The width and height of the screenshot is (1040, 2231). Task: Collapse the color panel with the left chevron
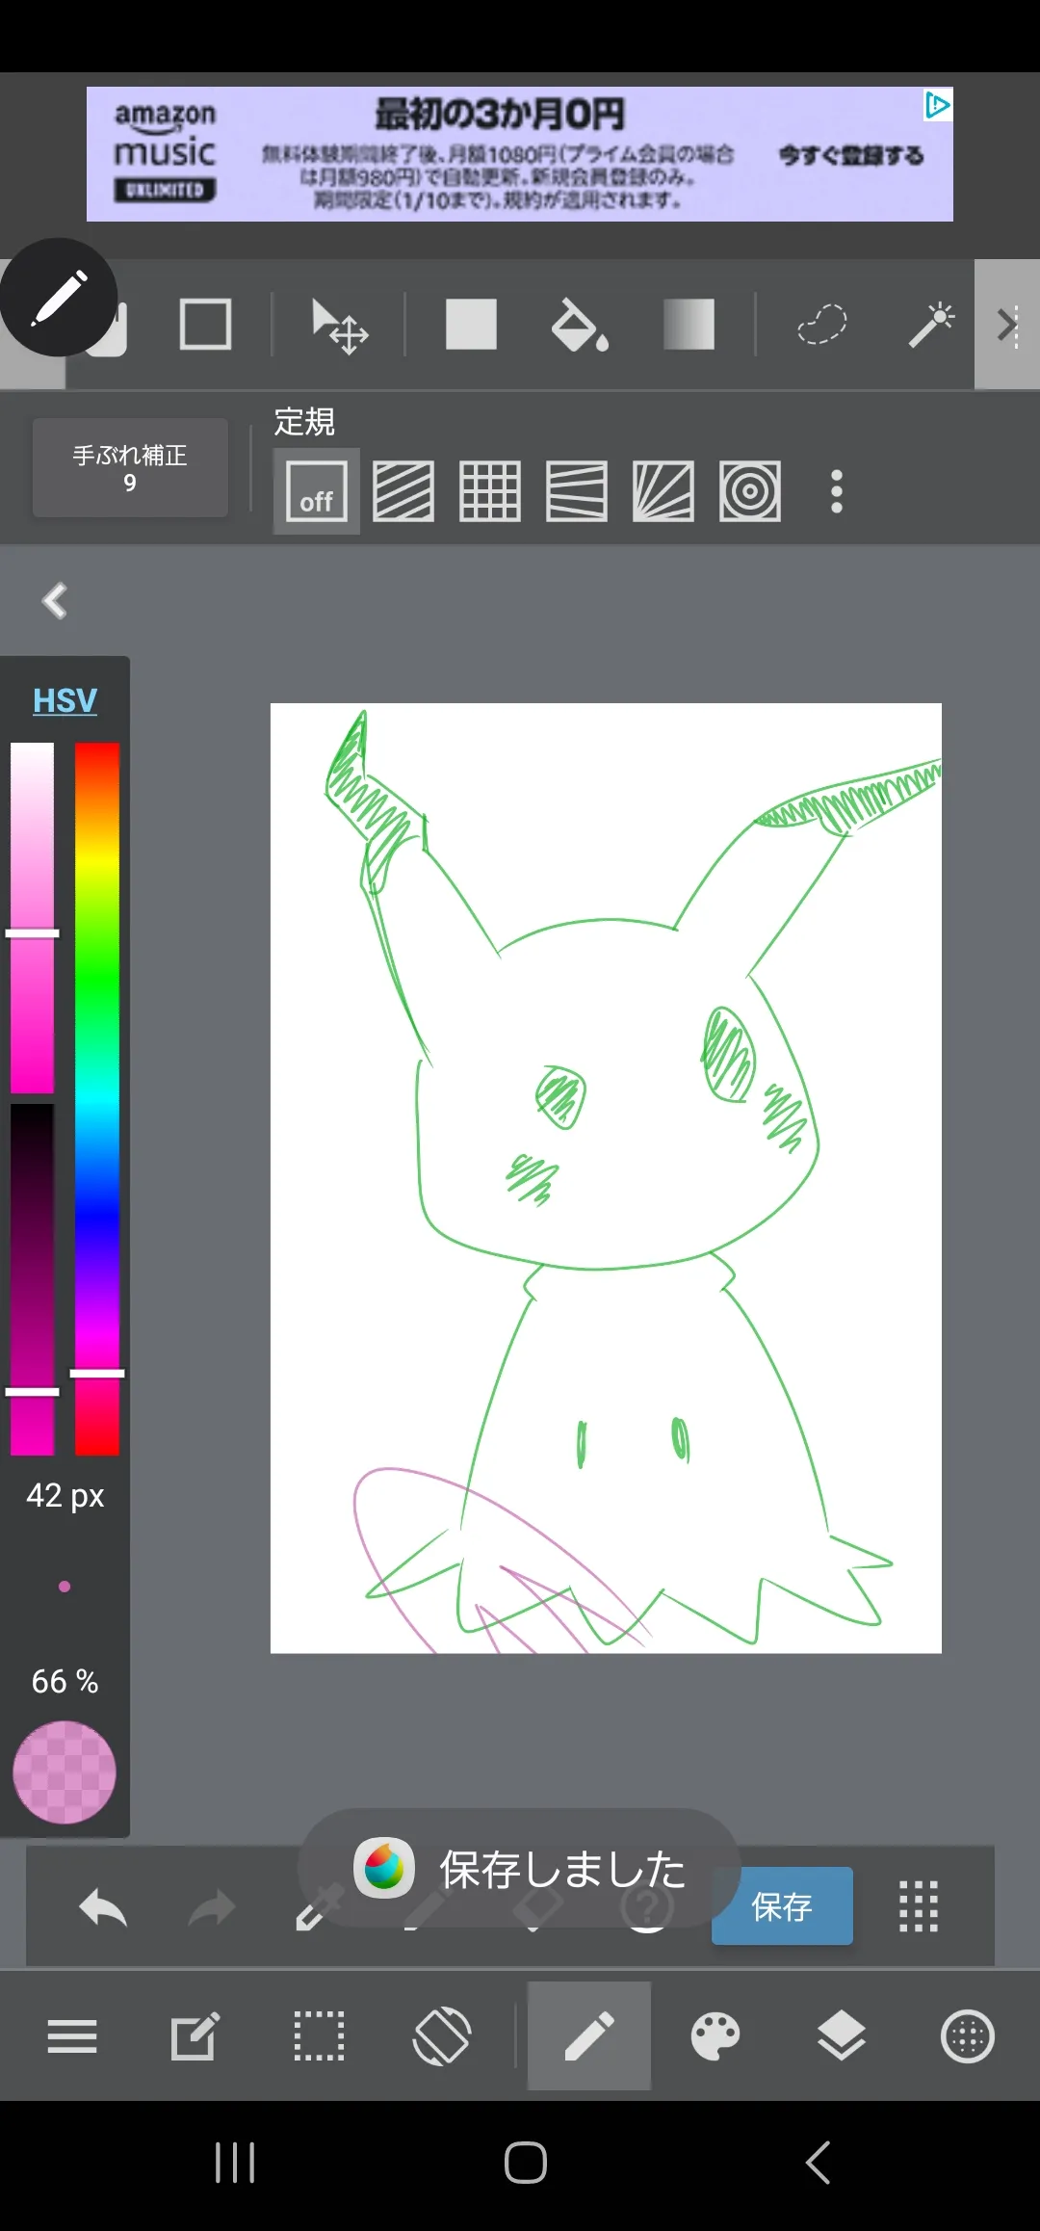55,601
